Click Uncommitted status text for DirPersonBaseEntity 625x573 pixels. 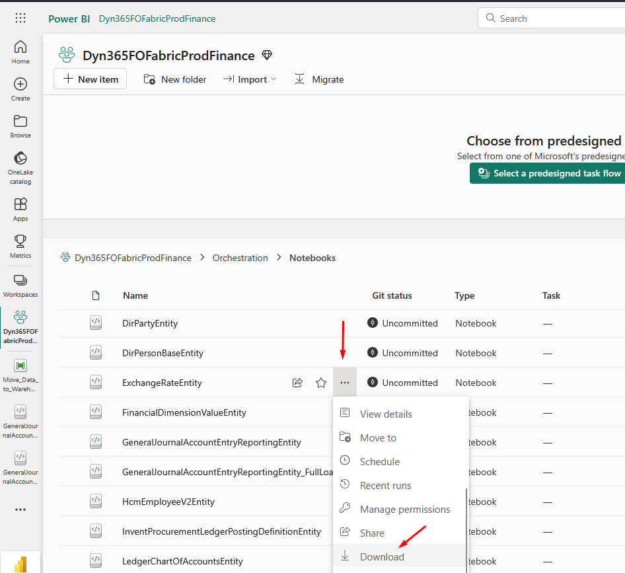tap(410, 353)
